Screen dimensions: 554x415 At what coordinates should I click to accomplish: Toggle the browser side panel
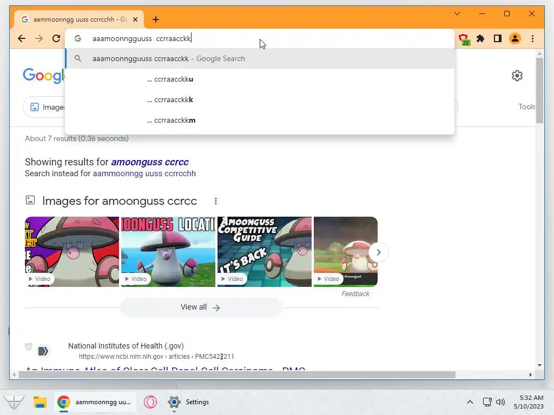coord(498,38)
